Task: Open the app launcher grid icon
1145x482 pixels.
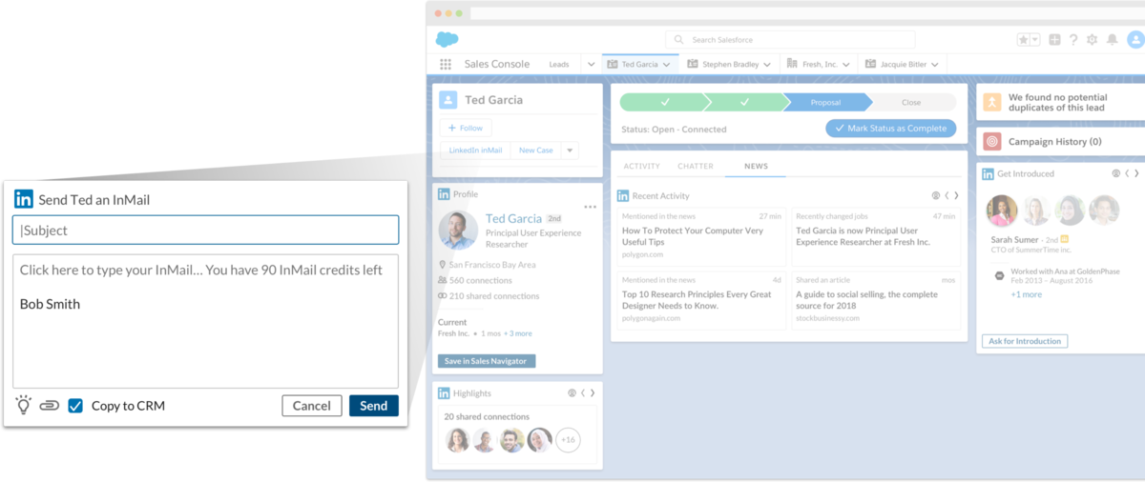Action: (x=446, y=64)
